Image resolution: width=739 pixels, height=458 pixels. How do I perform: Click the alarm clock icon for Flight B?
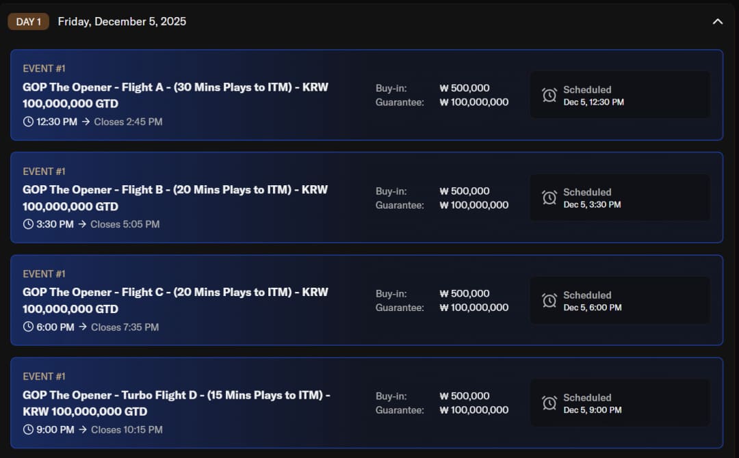549,198
